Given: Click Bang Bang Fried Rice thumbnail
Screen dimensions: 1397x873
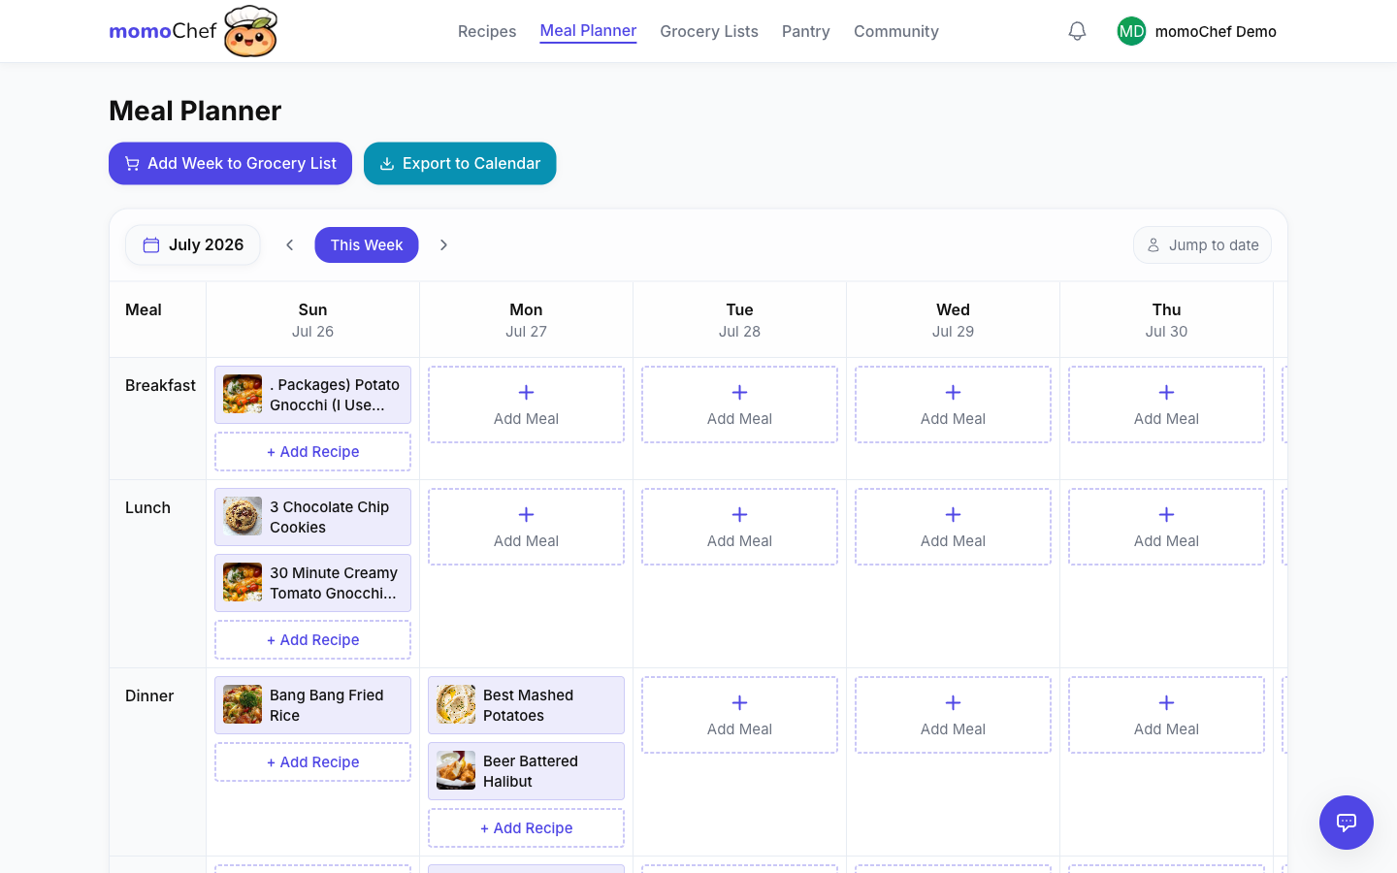Looking at the screenshot, I should pyautogui.click(x=243, y=704).
